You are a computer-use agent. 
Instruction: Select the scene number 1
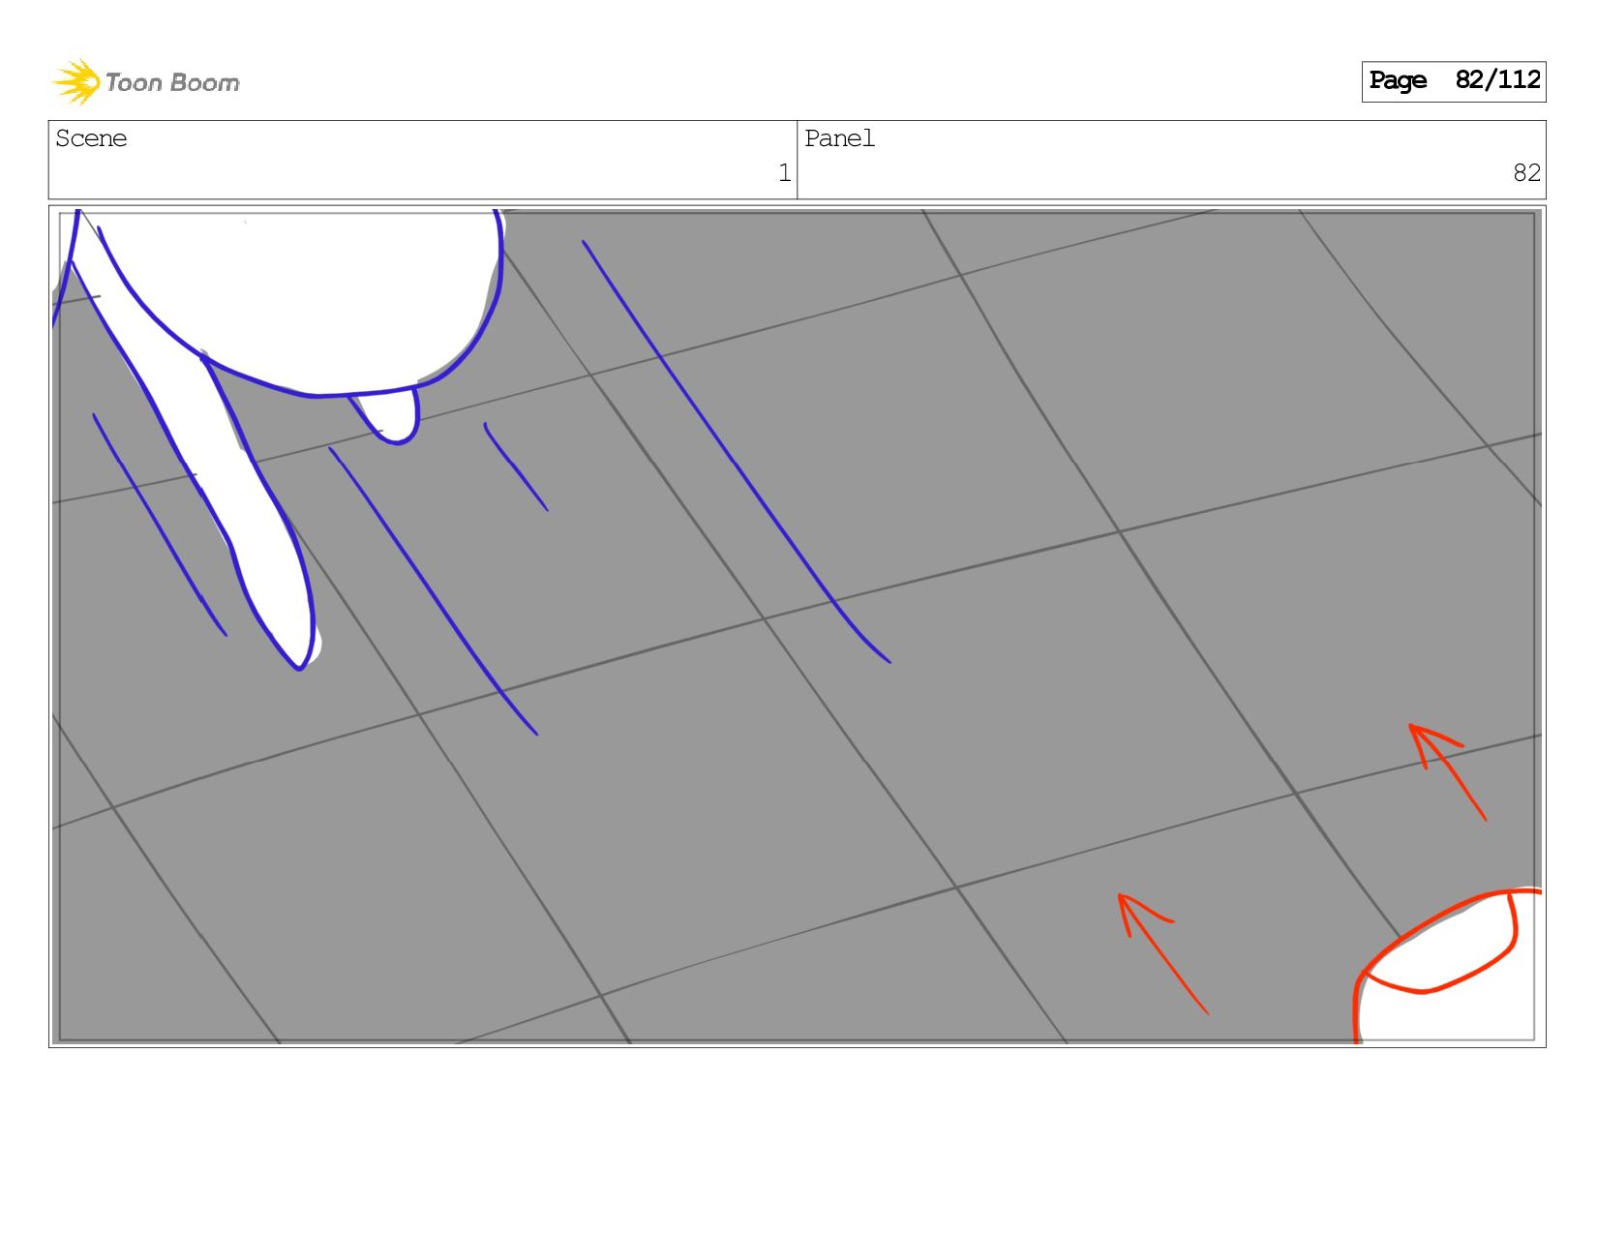[784, 173]
